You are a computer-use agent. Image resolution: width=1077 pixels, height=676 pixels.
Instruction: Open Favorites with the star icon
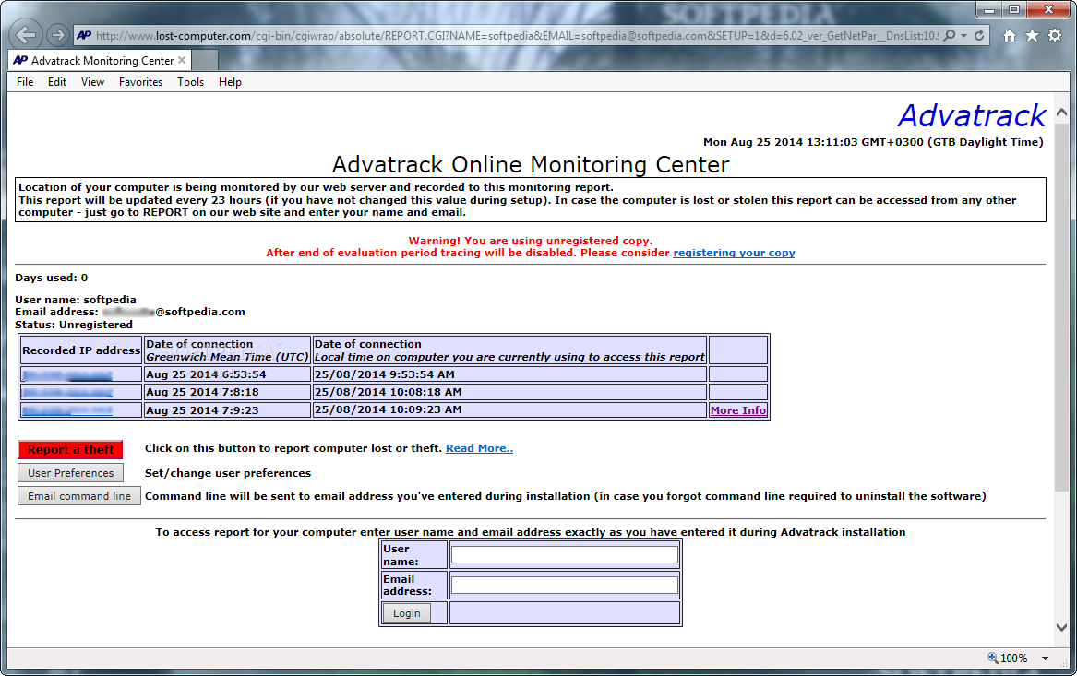click(1032, 36)
